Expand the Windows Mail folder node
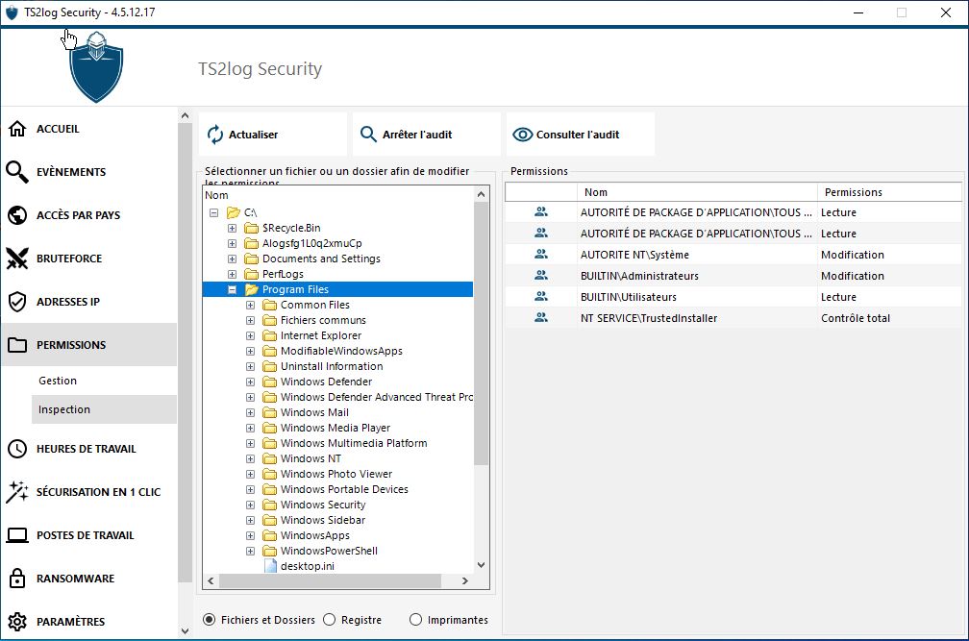The height and width of the screenshot is (641, 969). coord(250,412)
